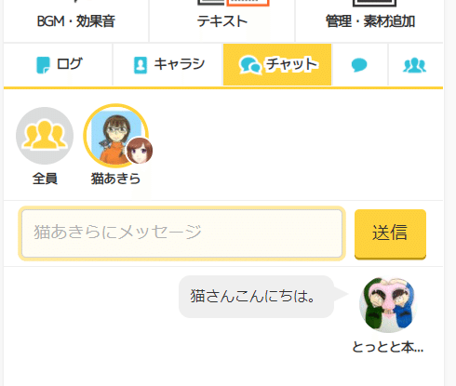Open the 管理・素材追加 panel

369,20
